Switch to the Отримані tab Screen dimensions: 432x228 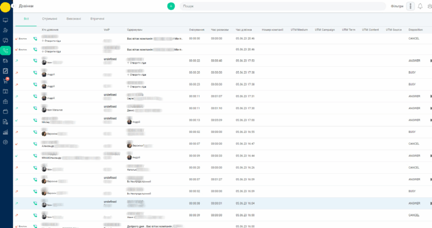pyautogui.click(x=49, y=19)
